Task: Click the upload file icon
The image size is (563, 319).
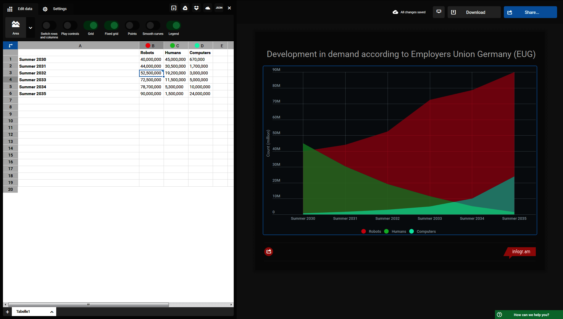Action: click(x=174, y=8)
